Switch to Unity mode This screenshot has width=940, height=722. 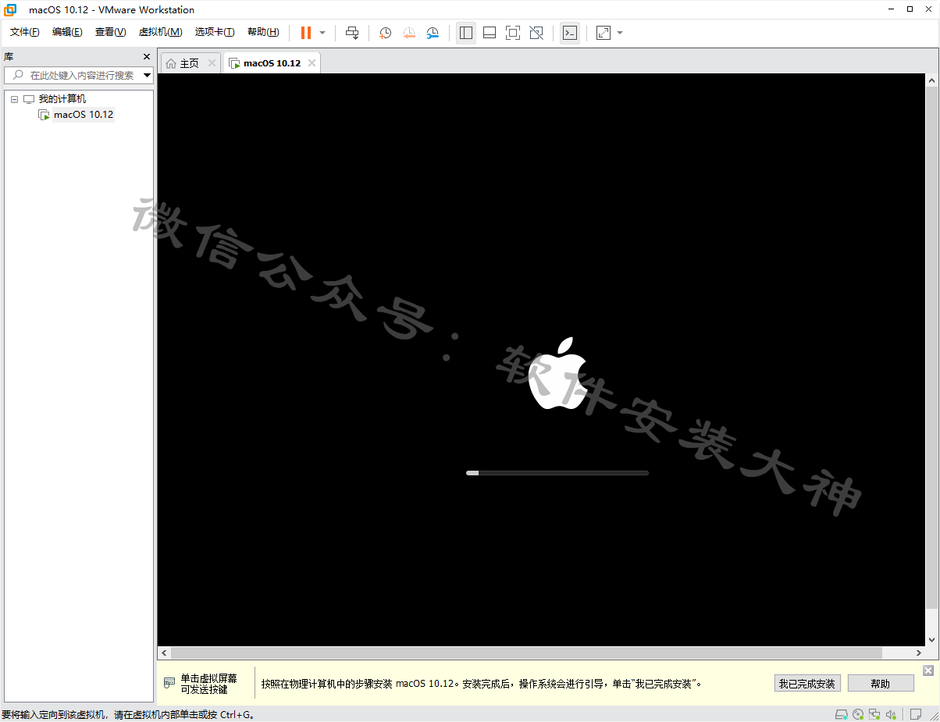pyautogui.click(x=536, y=33)
